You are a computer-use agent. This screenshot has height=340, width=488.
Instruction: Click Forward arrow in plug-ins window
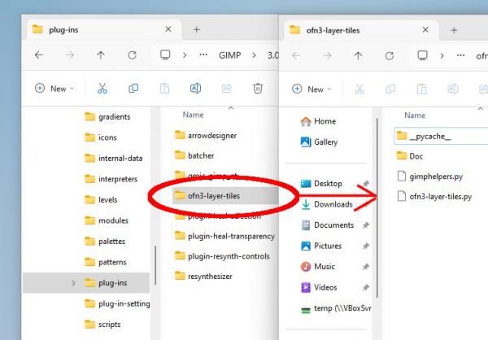click(70, 55)
